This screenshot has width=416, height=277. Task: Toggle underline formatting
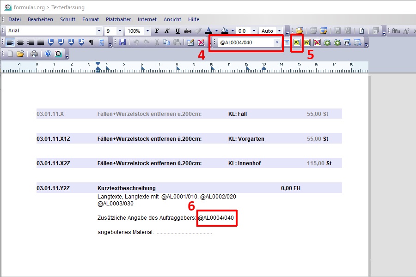coord(177,31)
